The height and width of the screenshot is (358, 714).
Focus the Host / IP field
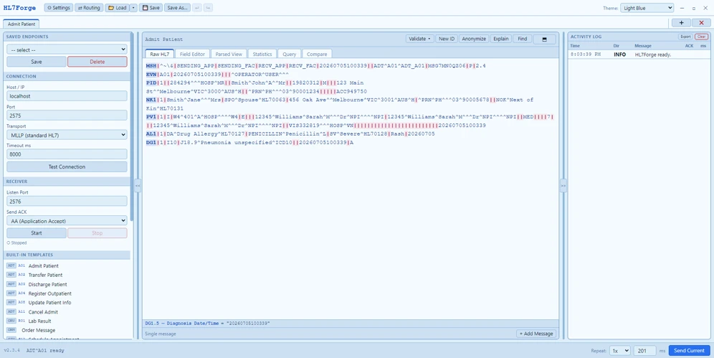point(67,96)
